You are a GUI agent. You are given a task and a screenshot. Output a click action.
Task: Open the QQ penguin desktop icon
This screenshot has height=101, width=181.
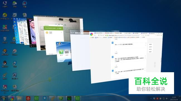coord(5,64)
